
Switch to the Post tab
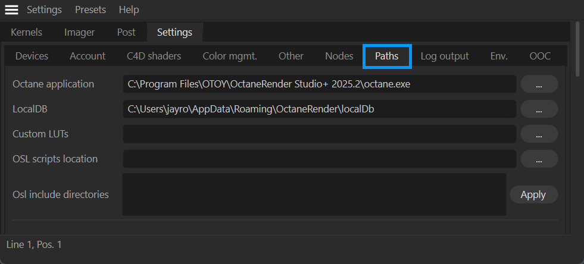point(126,32)
